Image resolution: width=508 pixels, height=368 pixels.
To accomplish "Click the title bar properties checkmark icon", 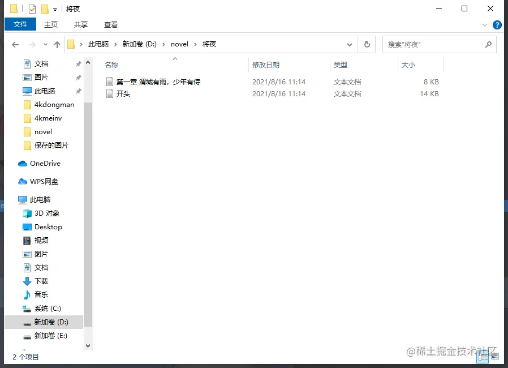I will coord(32,8).
